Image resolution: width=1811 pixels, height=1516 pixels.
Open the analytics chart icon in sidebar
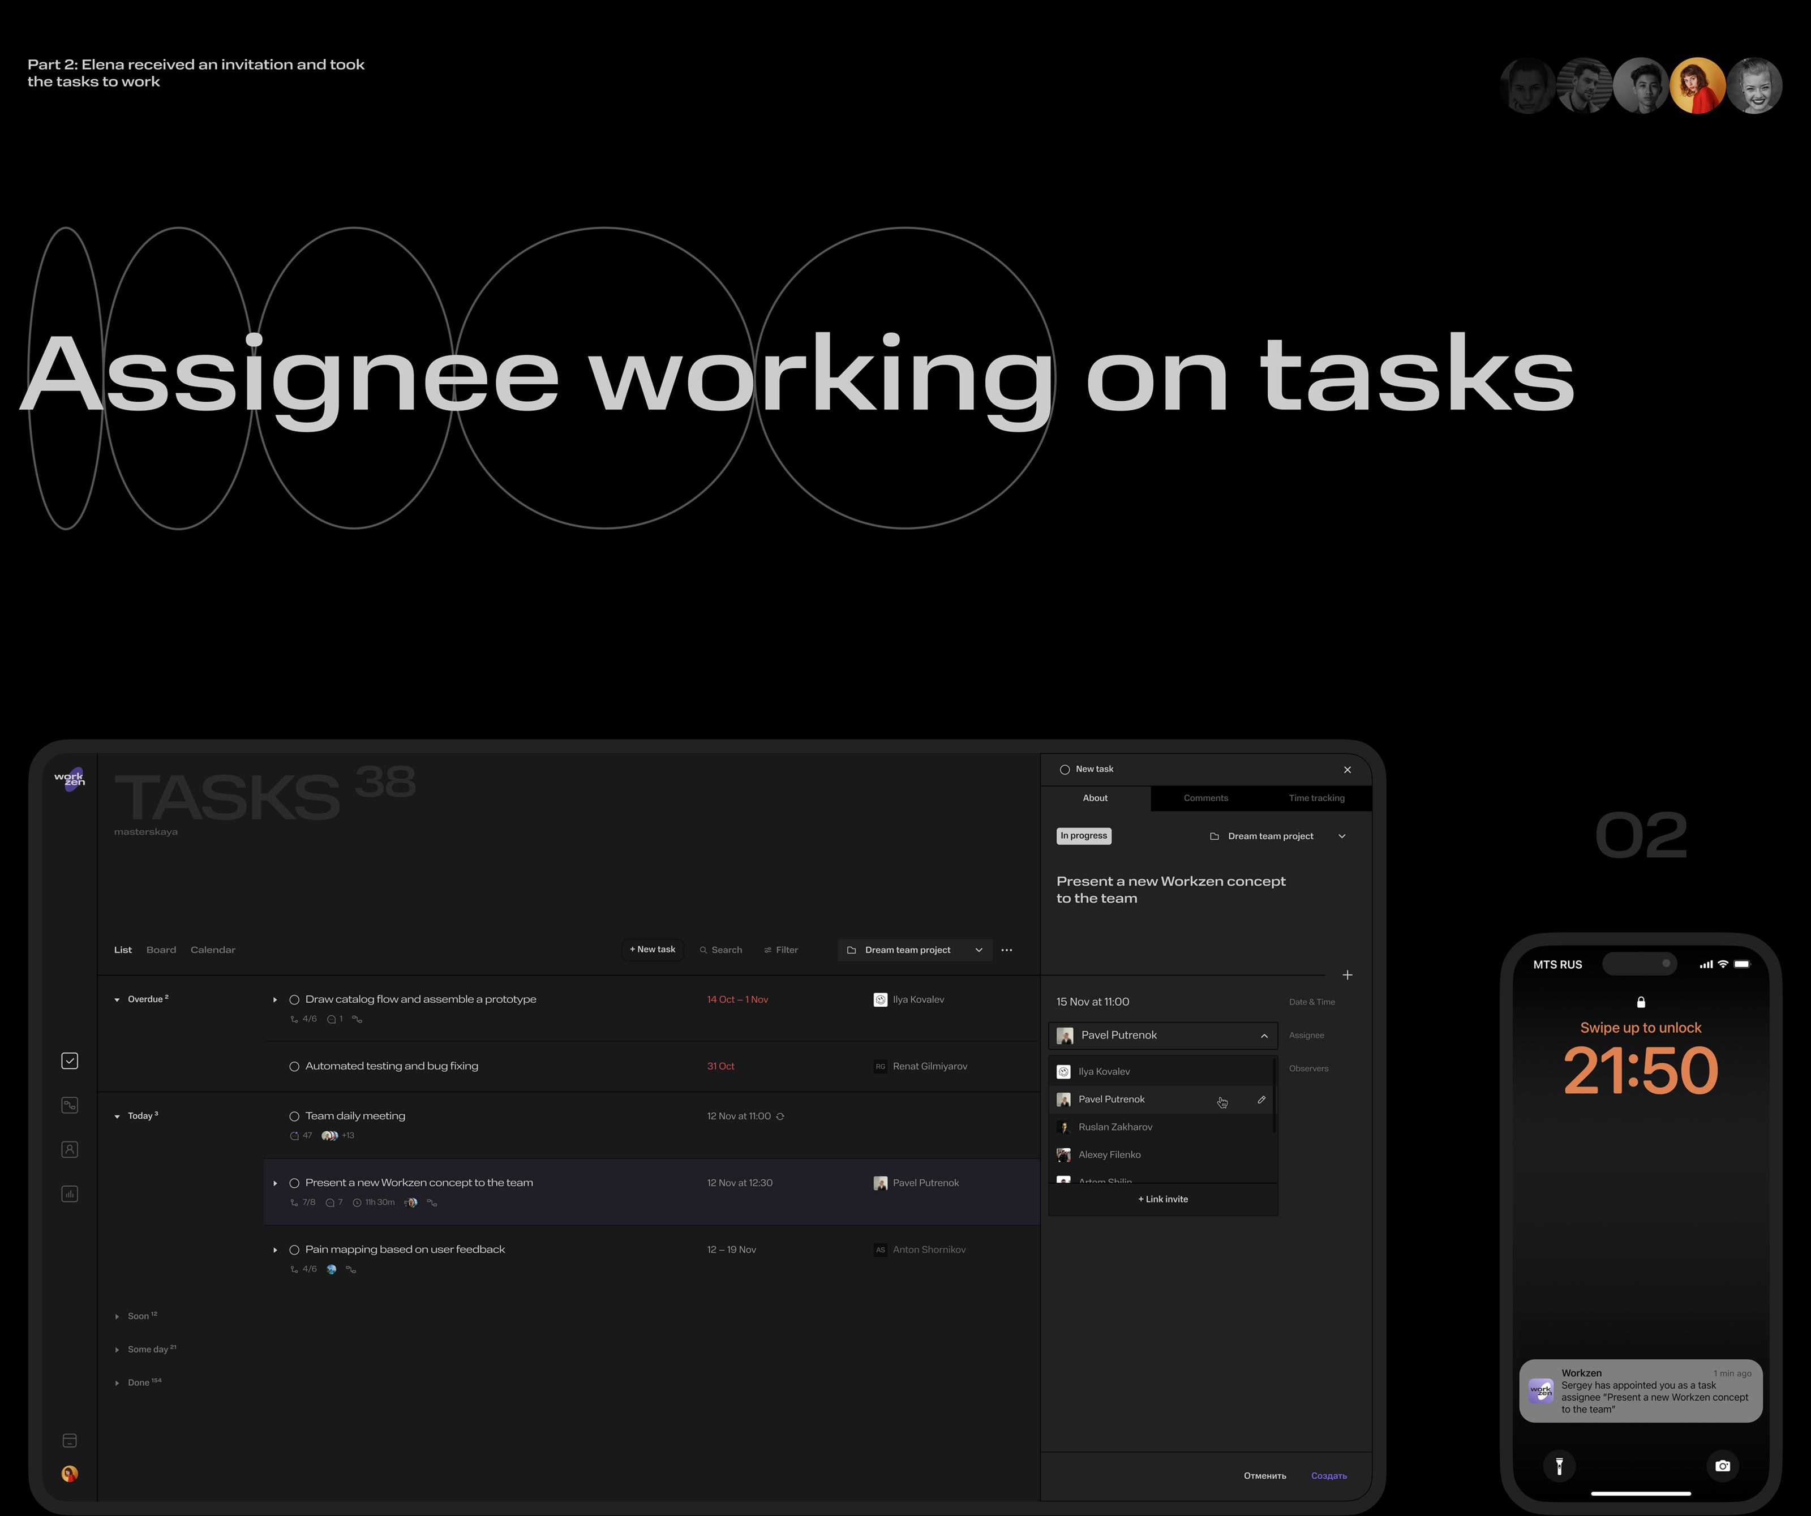tap(70, 1193)
